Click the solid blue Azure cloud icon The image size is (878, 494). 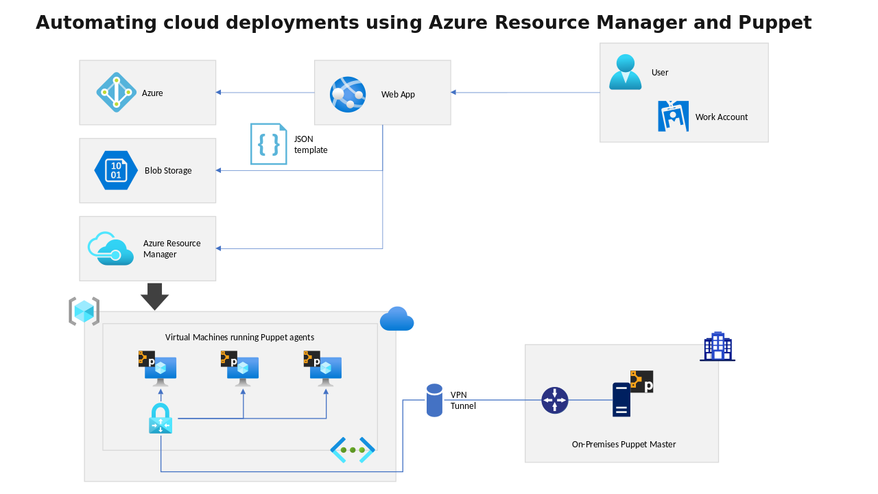[x=397, y=319]
